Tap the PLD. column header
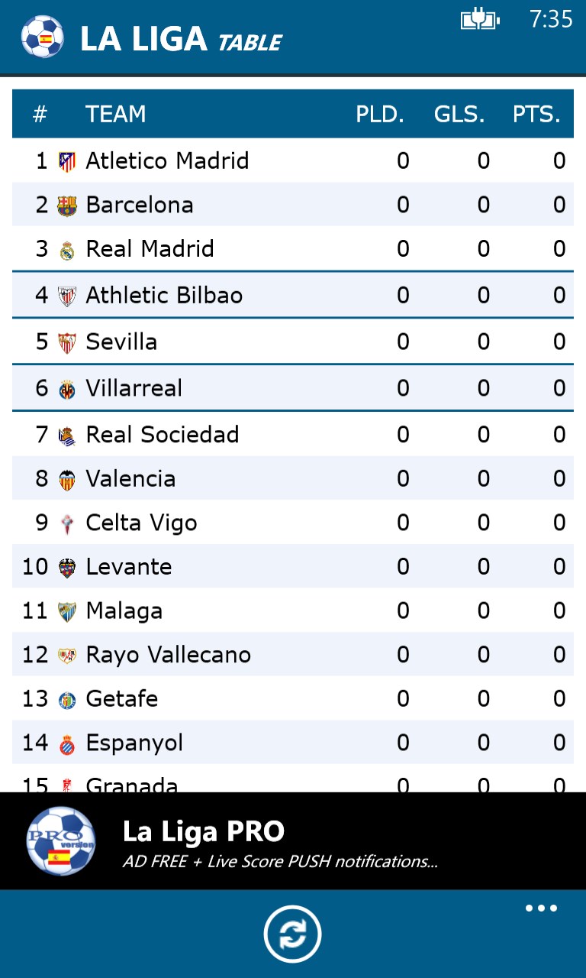This screenshot has height=978, width=586. (379, 114)
